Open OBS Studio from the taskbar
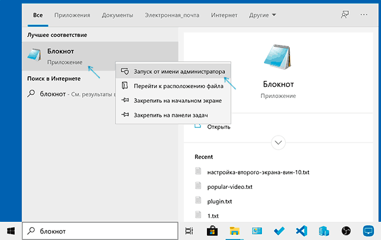381x240 pixels. 346,231
